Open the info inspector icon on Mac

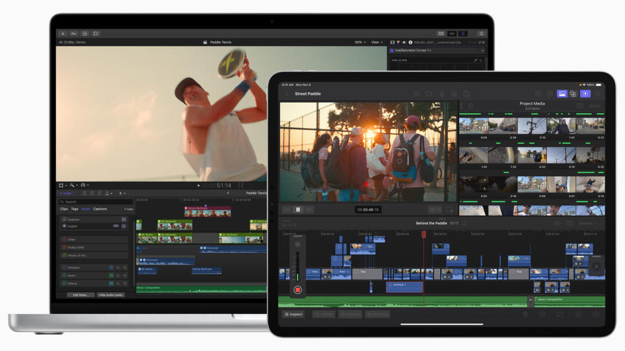pos(410,42)
